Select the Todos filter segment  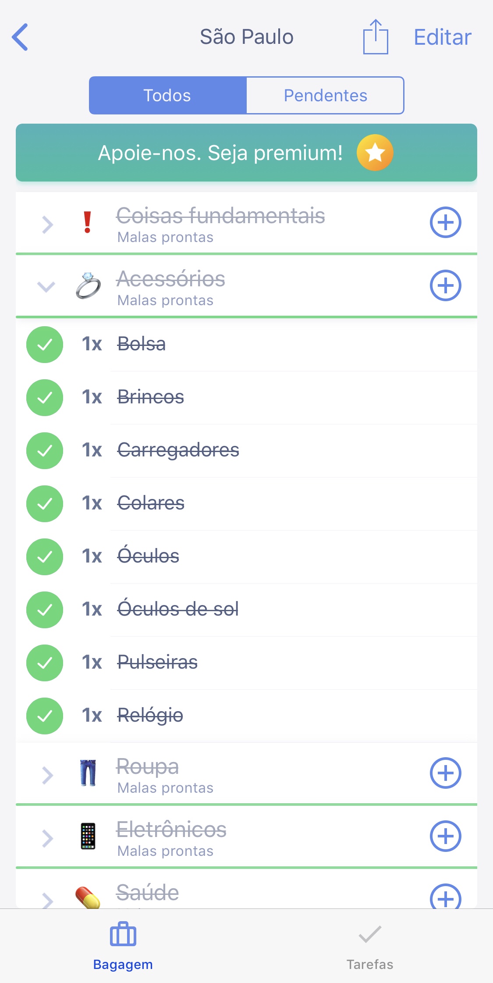coord(167,96)
